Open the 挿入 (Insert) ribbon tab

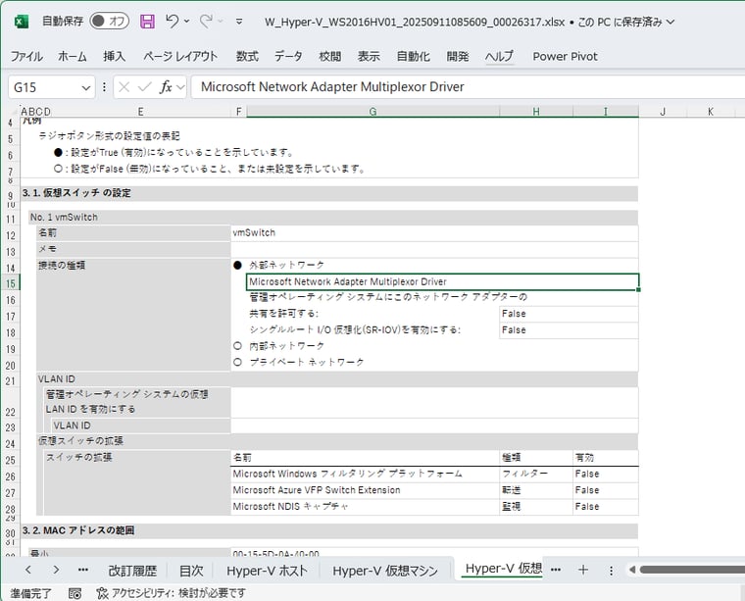click(115, 56)
